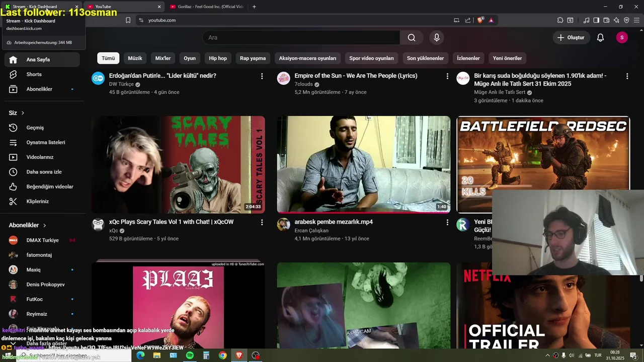Select the Son yüklenenler chip

pyautogui.click(x=425, y=58)
